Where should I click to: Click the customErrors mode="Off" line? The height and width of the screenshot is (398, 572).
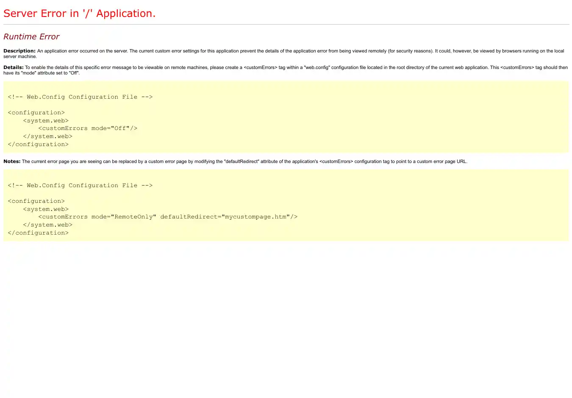(x=88, y=128)
